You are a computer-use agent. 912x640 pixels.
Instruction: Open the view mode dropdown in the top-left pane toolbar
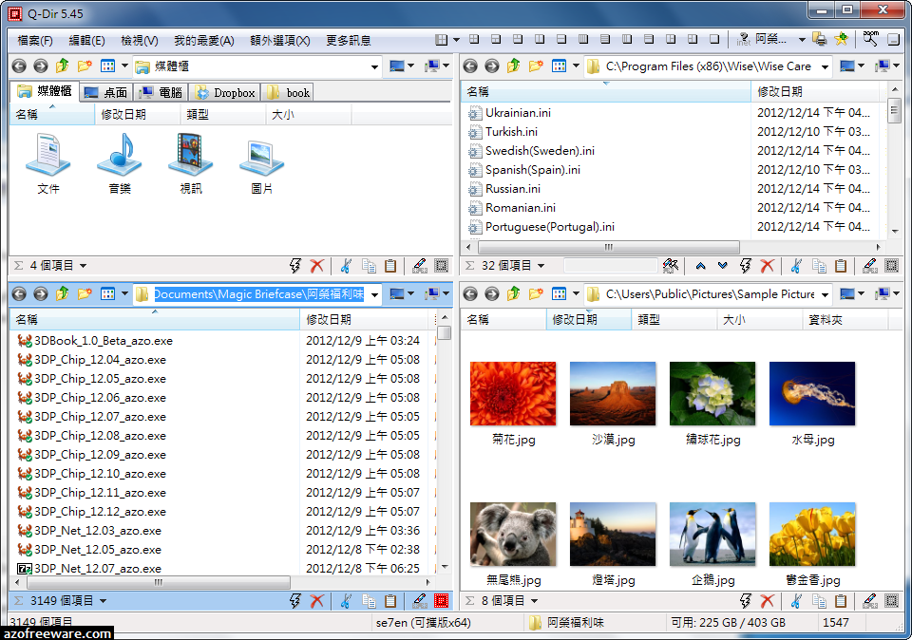[x=124, y=66]
